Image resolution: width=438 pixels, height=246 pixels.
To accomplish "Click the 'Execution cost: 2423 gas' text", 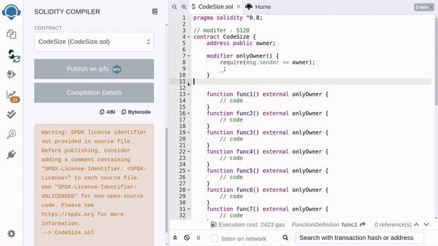I will click(252, 225).
